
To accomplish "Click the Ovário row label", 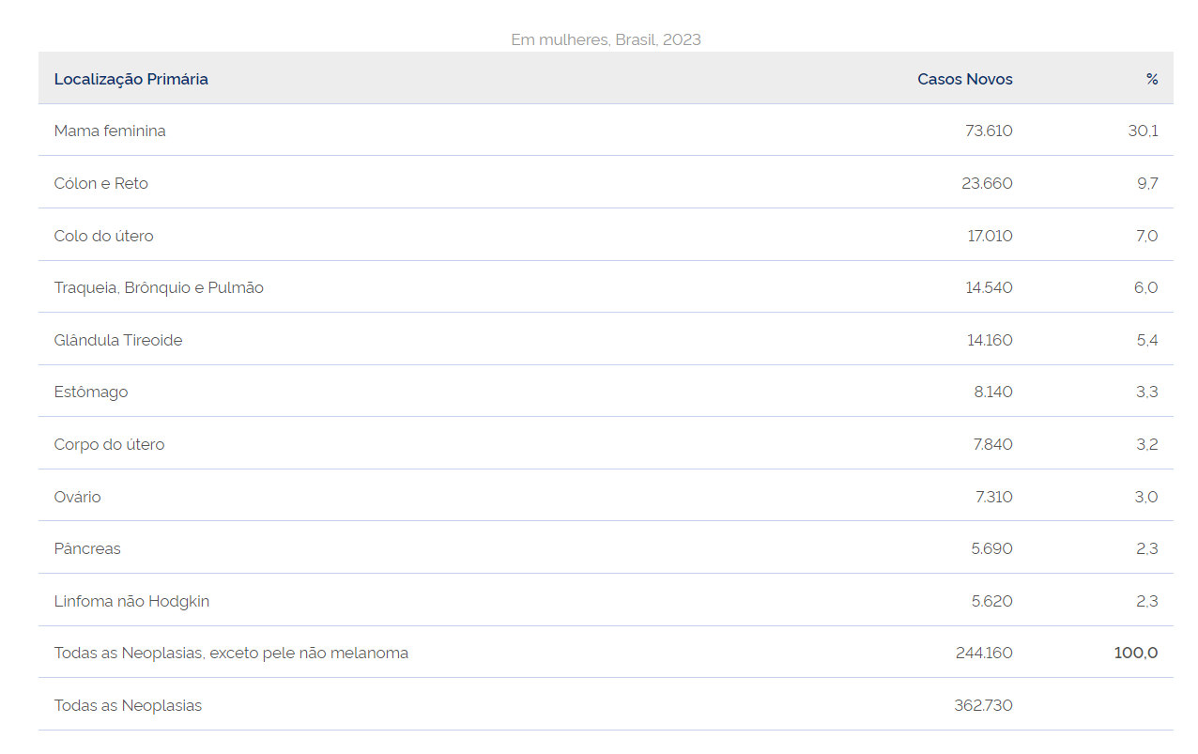I will (78, 497).
